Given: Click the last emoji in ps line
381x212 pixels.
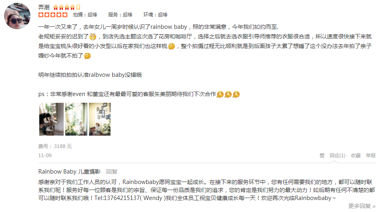Looking at the screenshot, I should [236, 94].
